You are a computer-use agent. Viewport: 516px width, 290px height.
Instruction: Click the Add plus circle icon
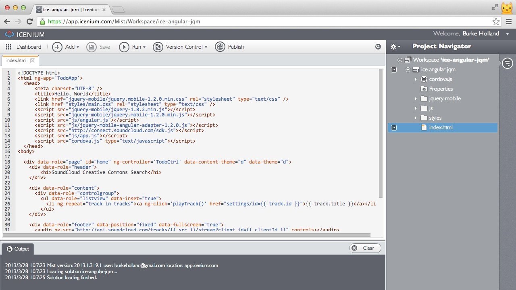[x=57, y=47]
